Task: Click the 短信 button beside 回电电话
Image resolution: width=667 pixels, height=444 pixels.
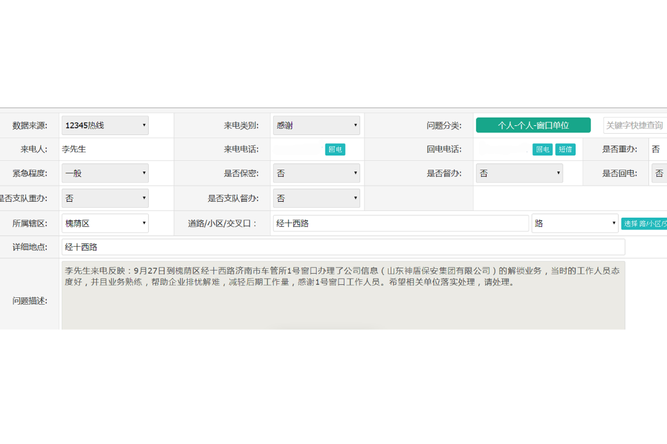Action: click(566, 149)
